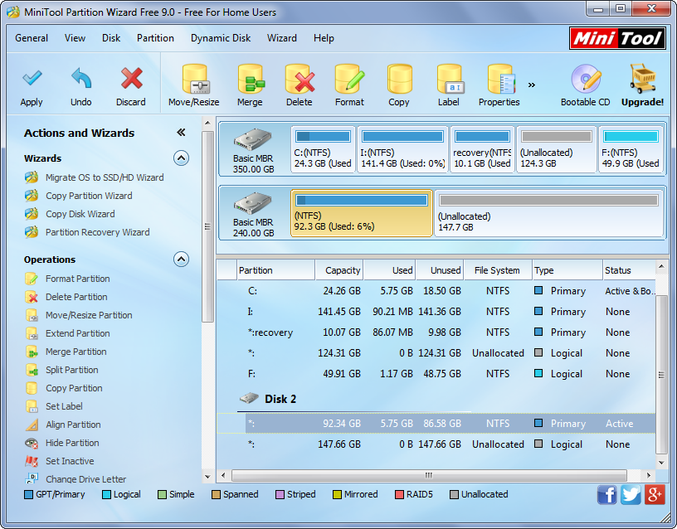The image size is (677, 529).
Task: Click the Upgrade! shopping cart icon
Action: coord(642,79)
